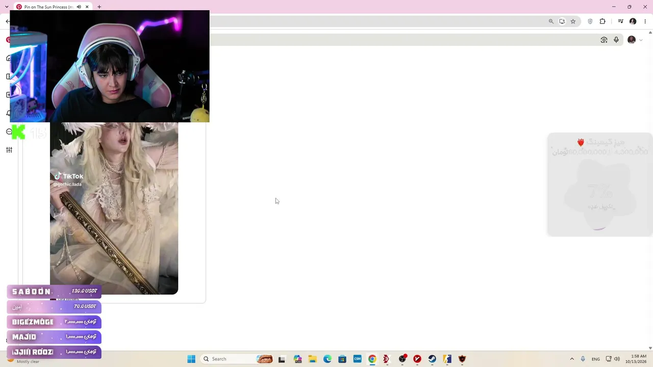Click the taskbar Search box
The height and width of the screenshot is (367, 653).
pyautogui.click(x=237, y=359)
